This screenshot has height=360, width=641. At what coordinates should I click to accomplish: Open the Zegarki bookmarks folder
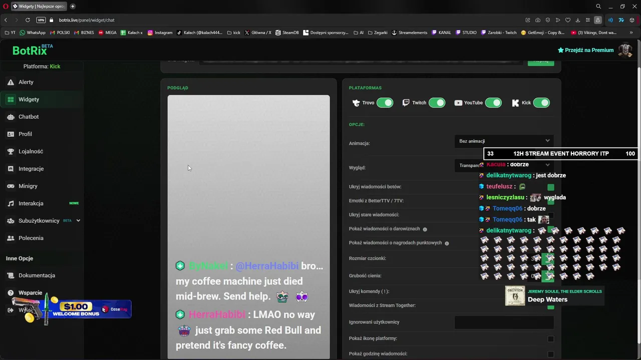tap(378, 32)
